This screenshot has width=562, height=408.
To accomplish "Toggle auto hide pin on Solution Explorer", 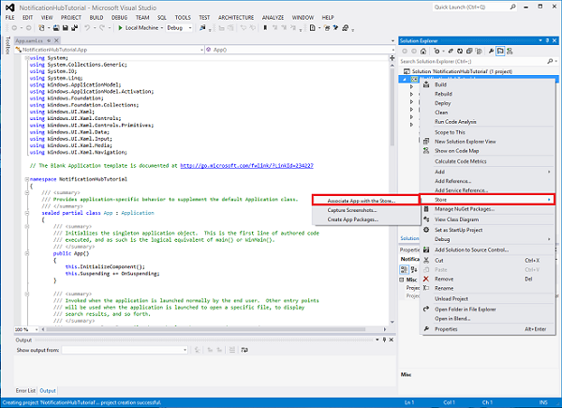I will click(547, 40).
